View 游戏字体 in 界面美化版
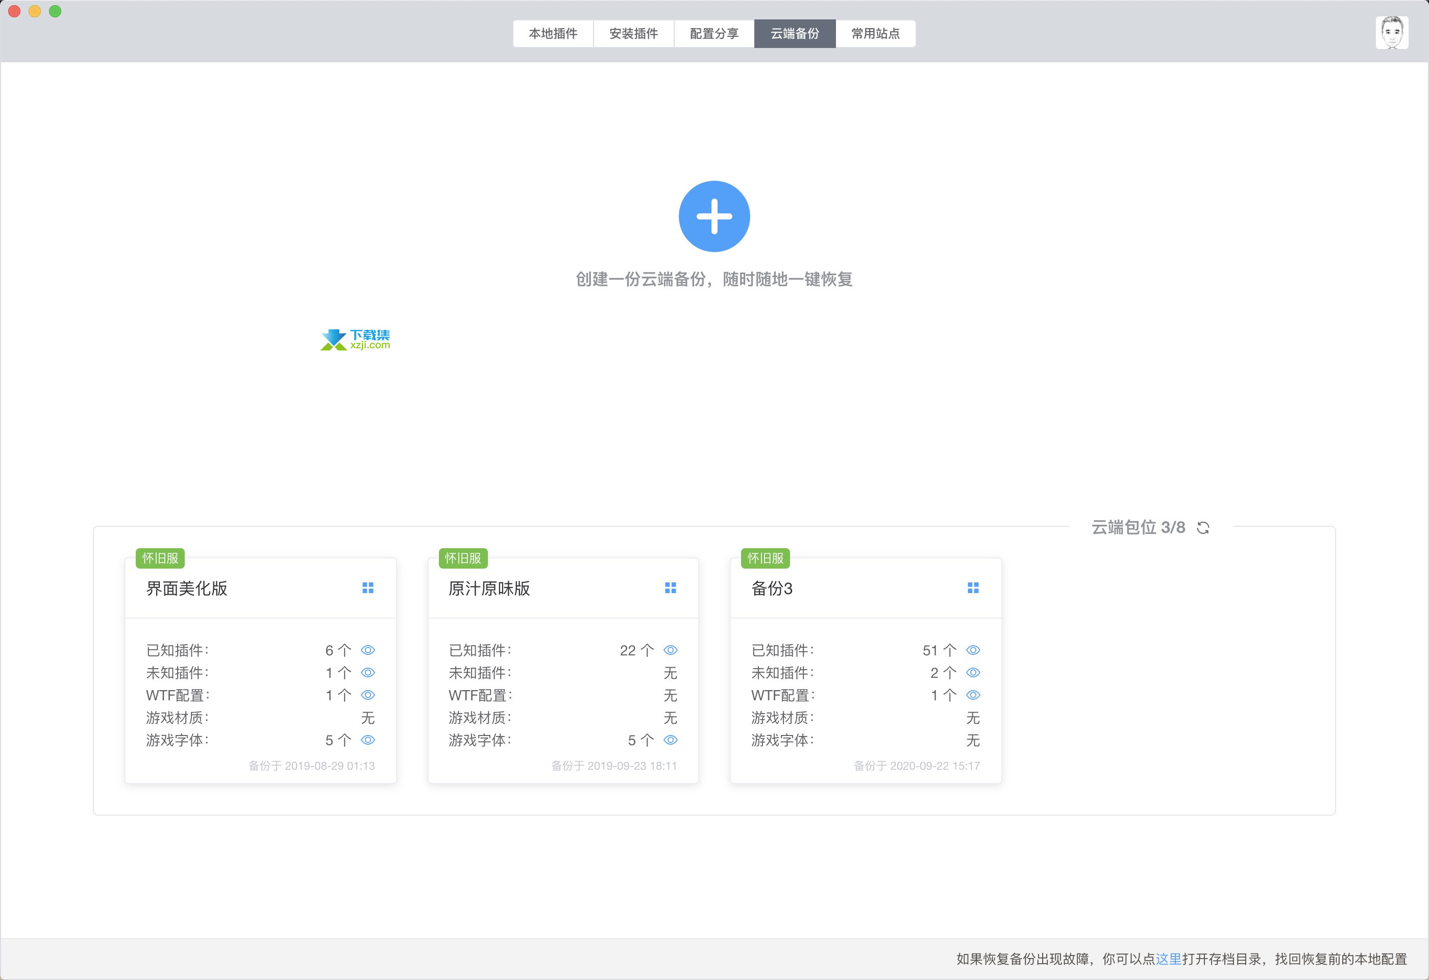Image resolution: width=1429 pixels, height=980 pixels. pos(367,740)
